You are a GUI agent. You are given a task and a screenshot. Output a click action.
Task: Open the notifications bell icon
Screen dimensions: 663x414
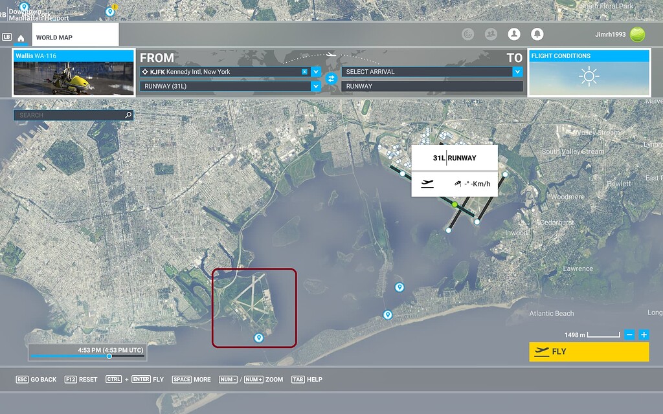tap(537, 34)
